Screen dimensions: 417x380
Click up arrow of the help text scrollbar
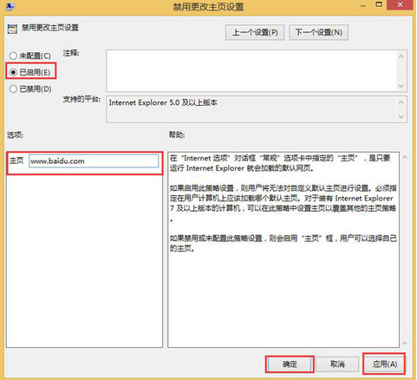(x=405, y=158)
